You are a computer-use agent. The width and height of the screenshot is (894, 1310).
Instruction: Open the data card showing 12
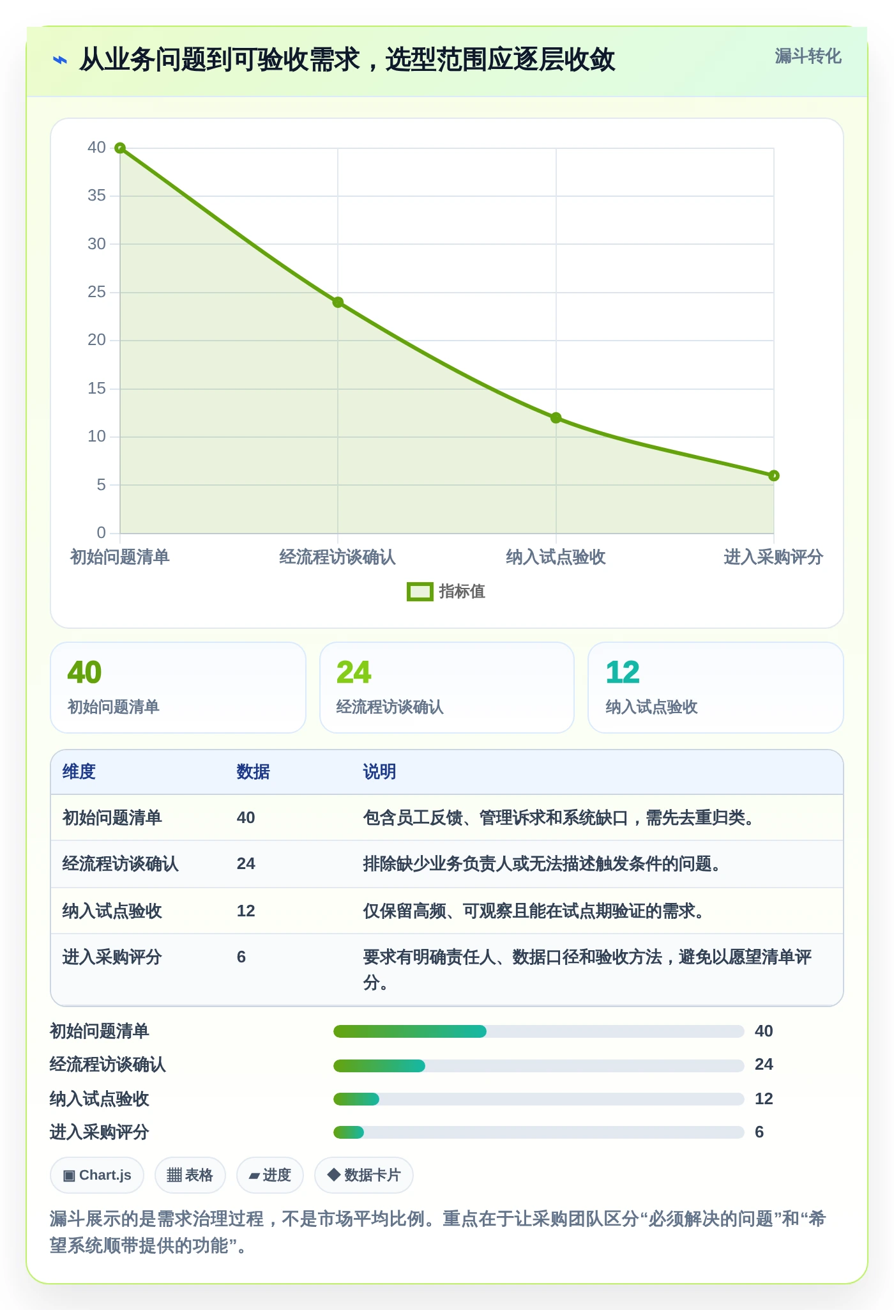click(716, 688)
